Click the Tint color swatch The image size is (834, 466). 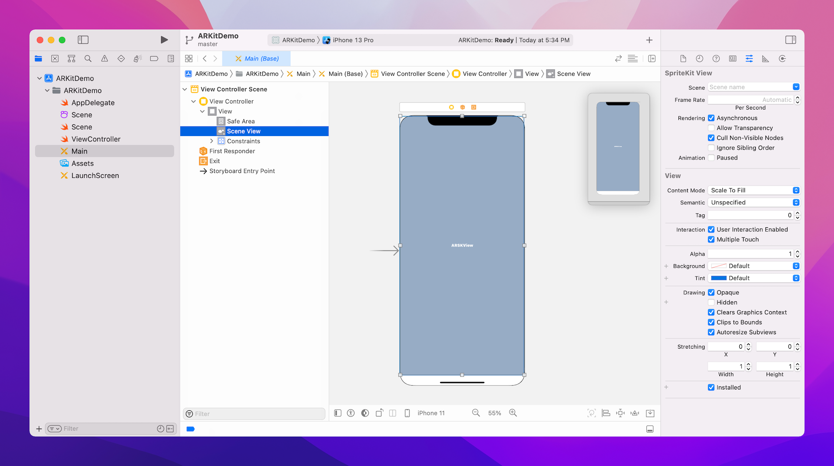click(x=719, y=278)
